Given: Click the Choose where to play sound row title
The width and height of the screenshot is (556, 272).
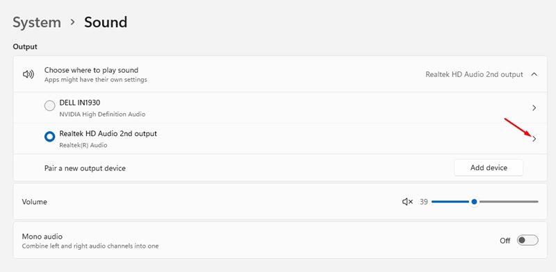Looking at the screenshot, I should click(91, 70).
